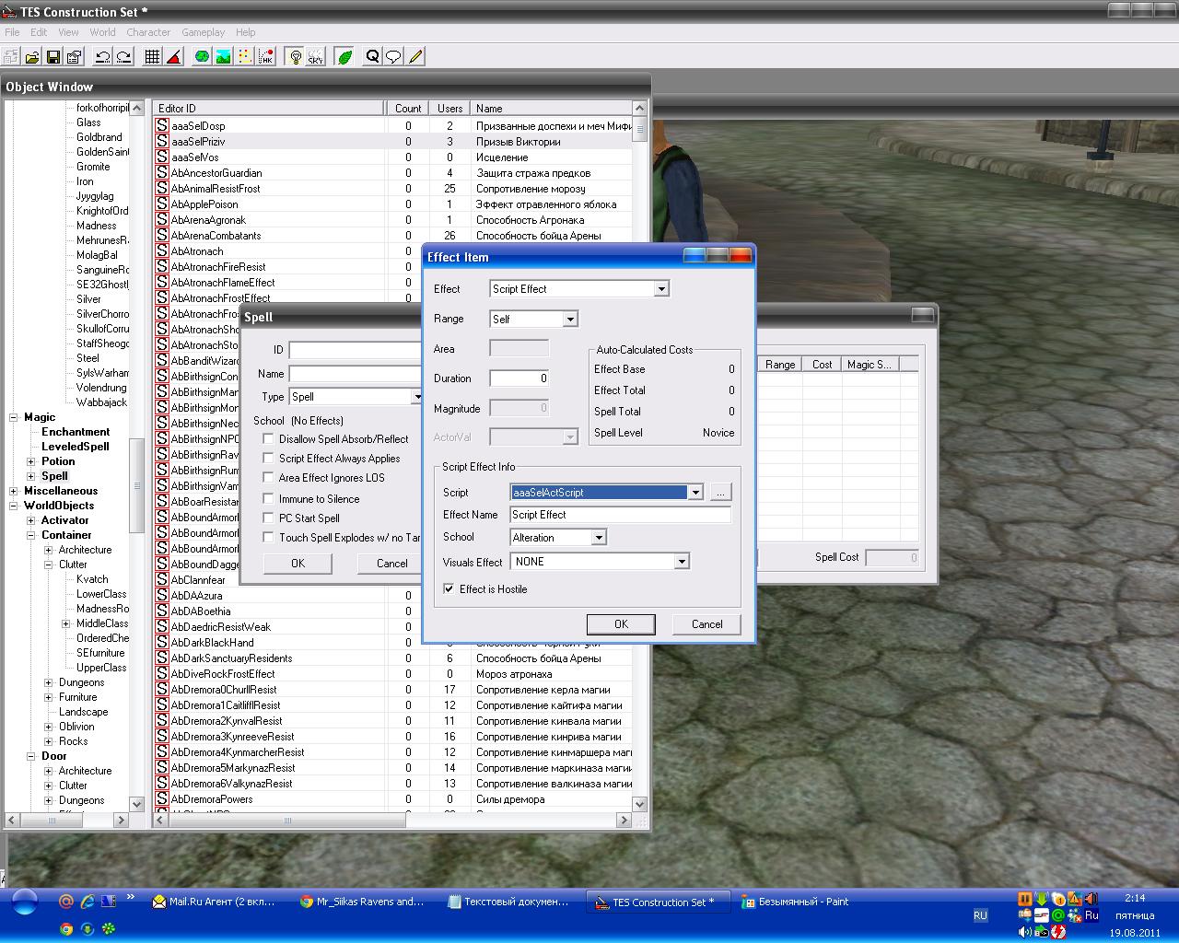
Task: Confirm Effect Item with OK button
Action: (x=621, y=624)
